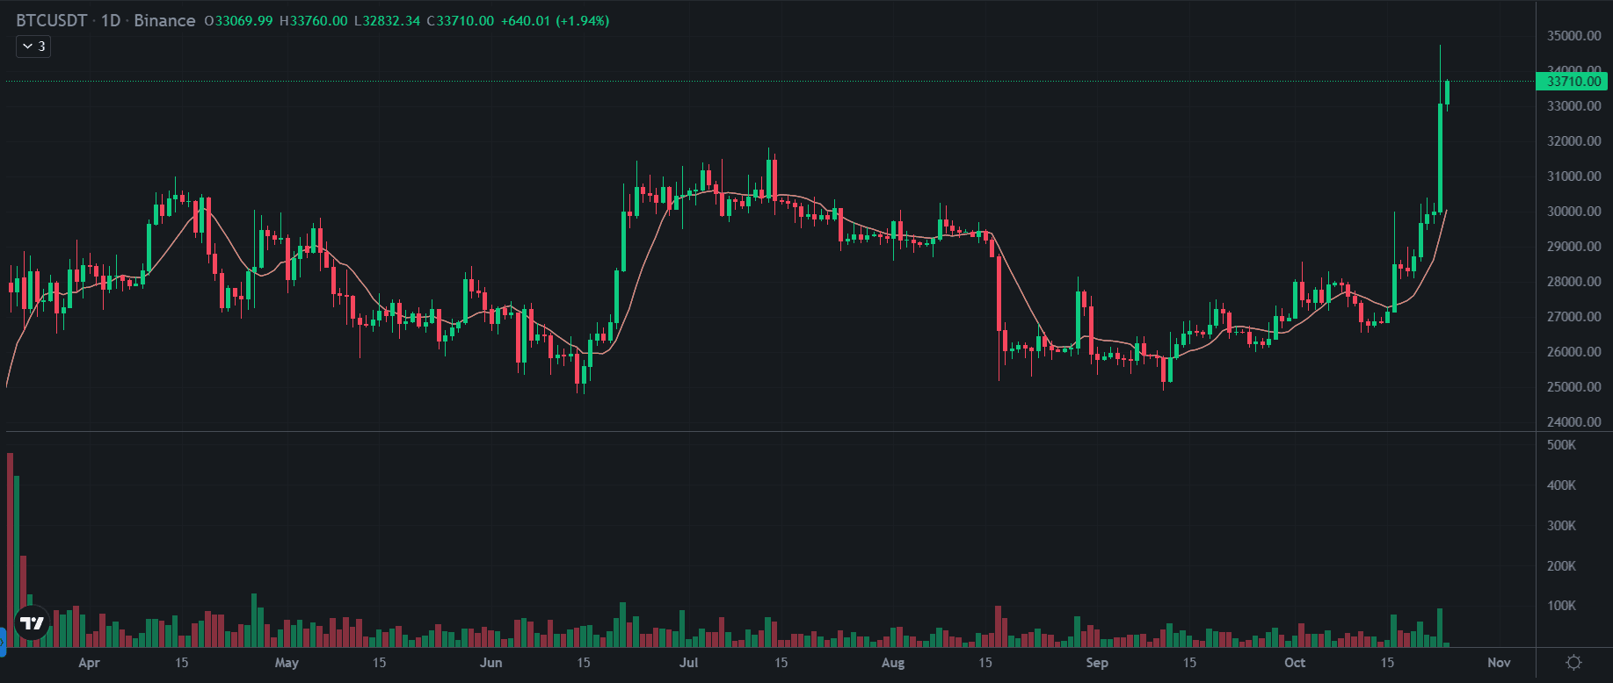This screenshot has width=1613, height=683.
Task: Click the 500K volume axis label
Action: pos(1561,445)
